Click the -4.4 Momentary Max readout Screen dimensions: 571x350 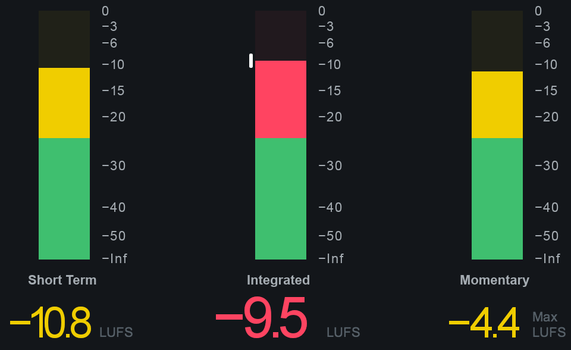pyautogui.click(x=484, y=323)
